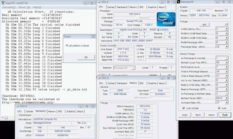This screenshot has width=233, height=139.
Task: Open the Command Rate (CR) dropdown in MemSet
Action: (227, 103)
